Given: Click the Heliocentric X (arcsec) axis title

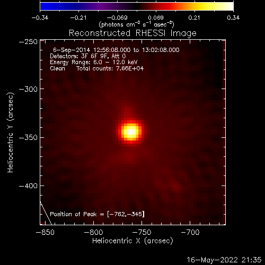Looking at the screenshot, I should coord(132,241).
